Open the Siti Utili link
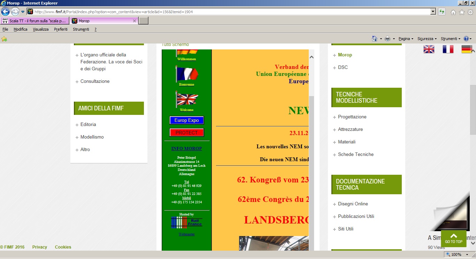The width and height of the screenshot is (476, 259). [x=346, y=229]
